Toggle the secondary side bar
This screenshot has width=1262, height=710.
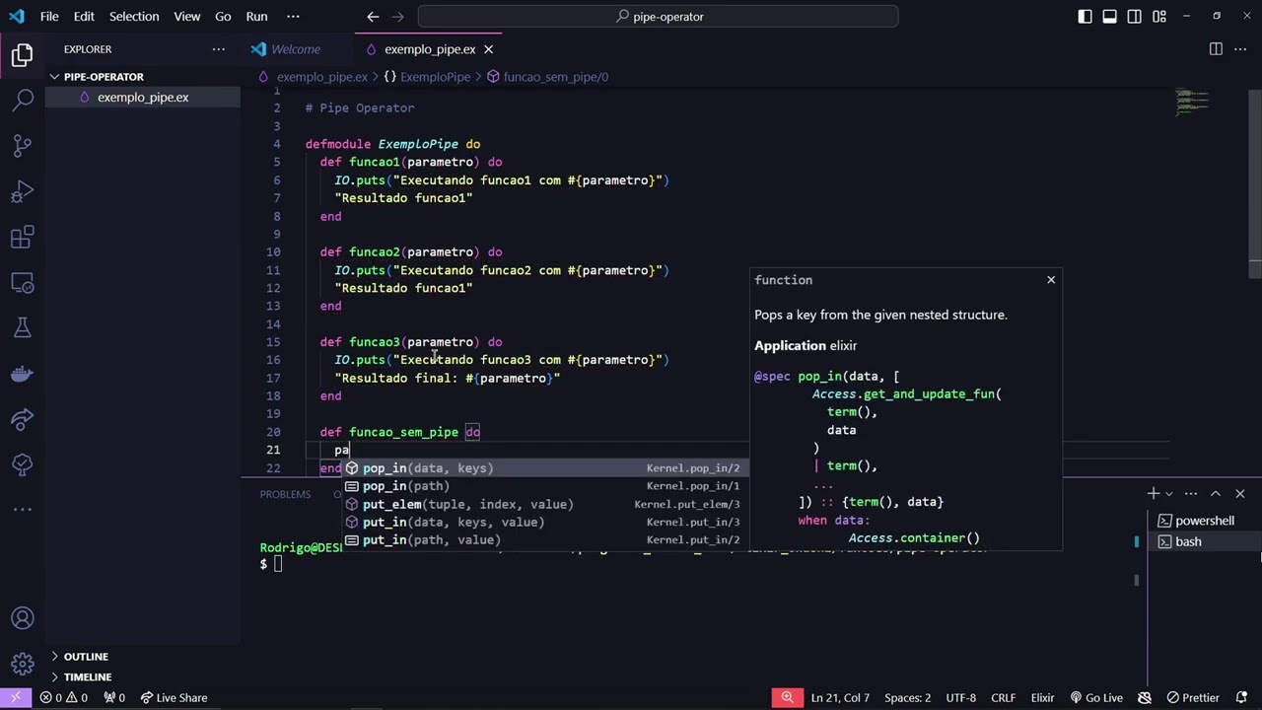click(1135, 16)
